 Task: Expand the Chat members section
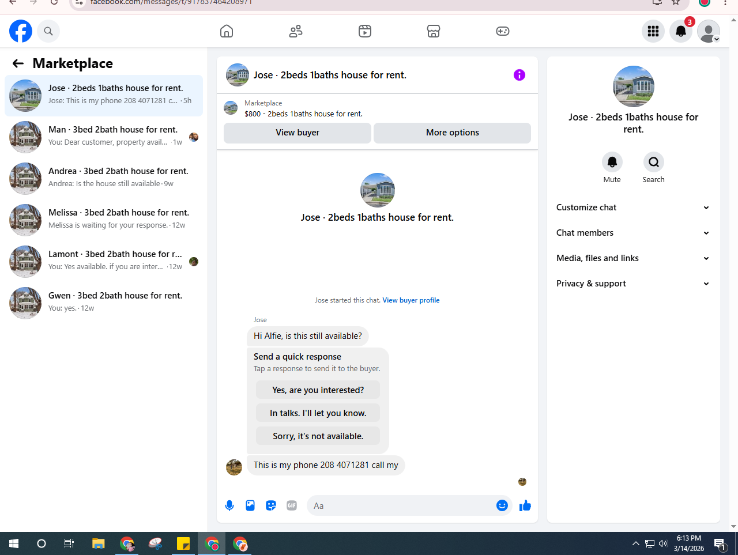pos(633,233)
